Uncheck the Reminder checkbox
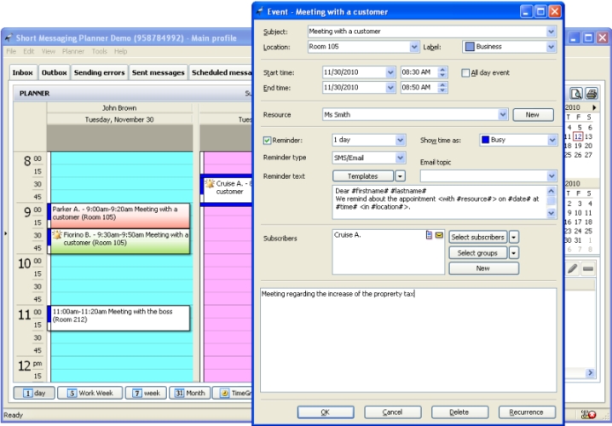 click(x=268, y=140)
